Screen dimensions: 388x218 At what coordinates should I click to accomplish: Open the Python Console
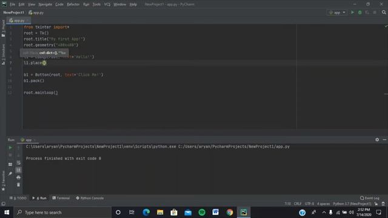click(x=90, y=198)
